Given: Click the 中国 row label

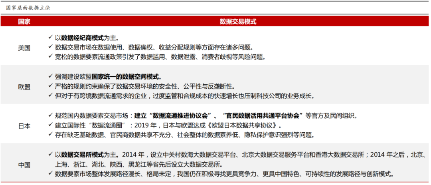Looking at the screenshot, I should pyautogui.click(x=24, y=165).
